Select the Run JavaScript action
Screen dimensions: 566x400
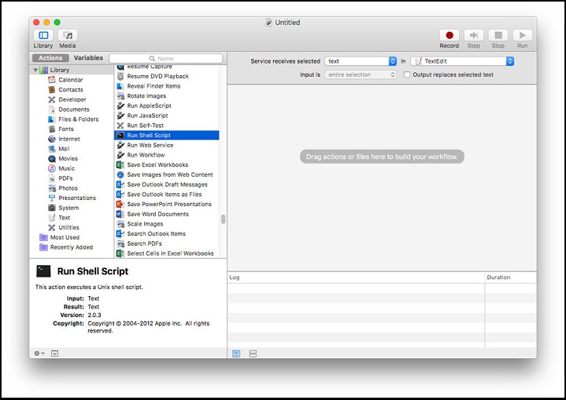tap(167, 116)
